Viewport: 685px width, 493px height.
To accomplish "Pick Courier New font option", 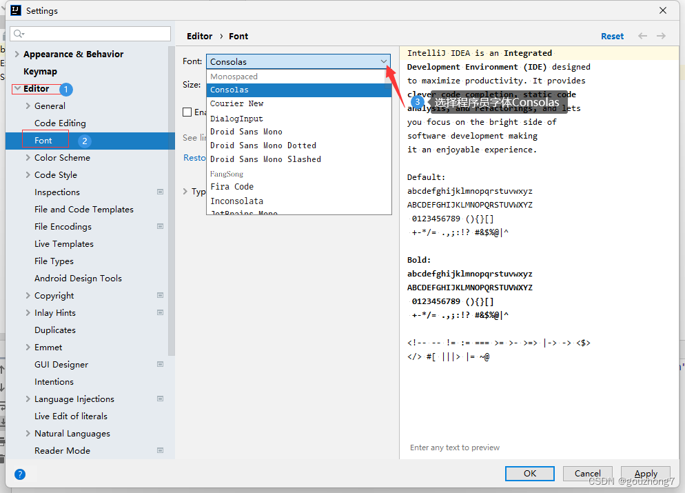I will (299, 103).
